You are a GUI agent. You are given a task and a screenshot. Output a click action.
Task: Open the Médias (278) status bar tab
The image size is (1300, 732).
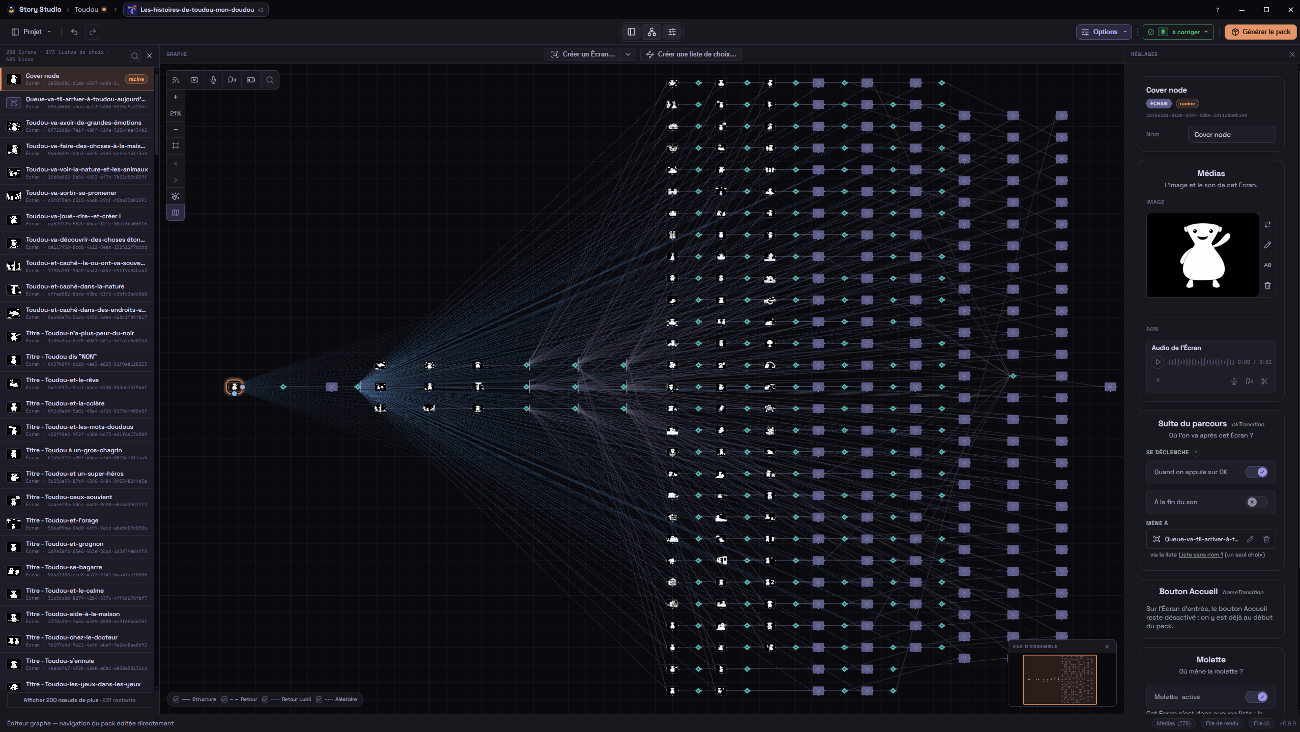tap(1173, 723)
